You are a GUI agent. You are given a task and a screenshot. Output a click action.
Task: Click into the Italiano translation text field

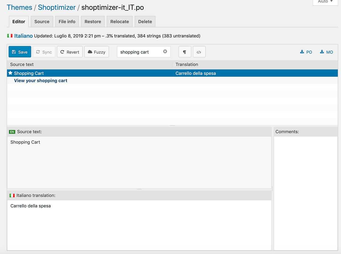[139, 225]
